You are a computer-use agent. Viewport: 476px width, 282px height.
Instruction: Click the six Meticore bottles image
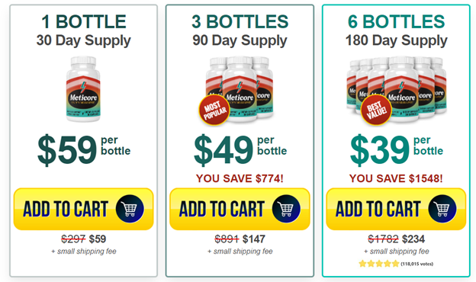click(397, 89)
